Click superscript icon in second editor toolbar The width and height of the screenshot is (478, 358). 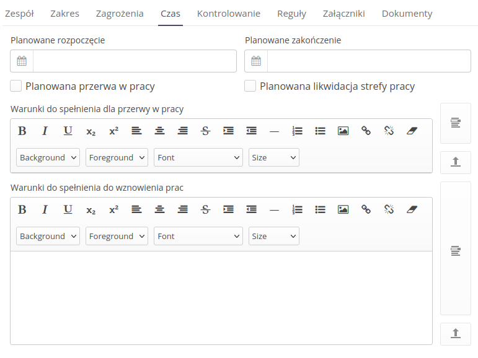[113, 209]
